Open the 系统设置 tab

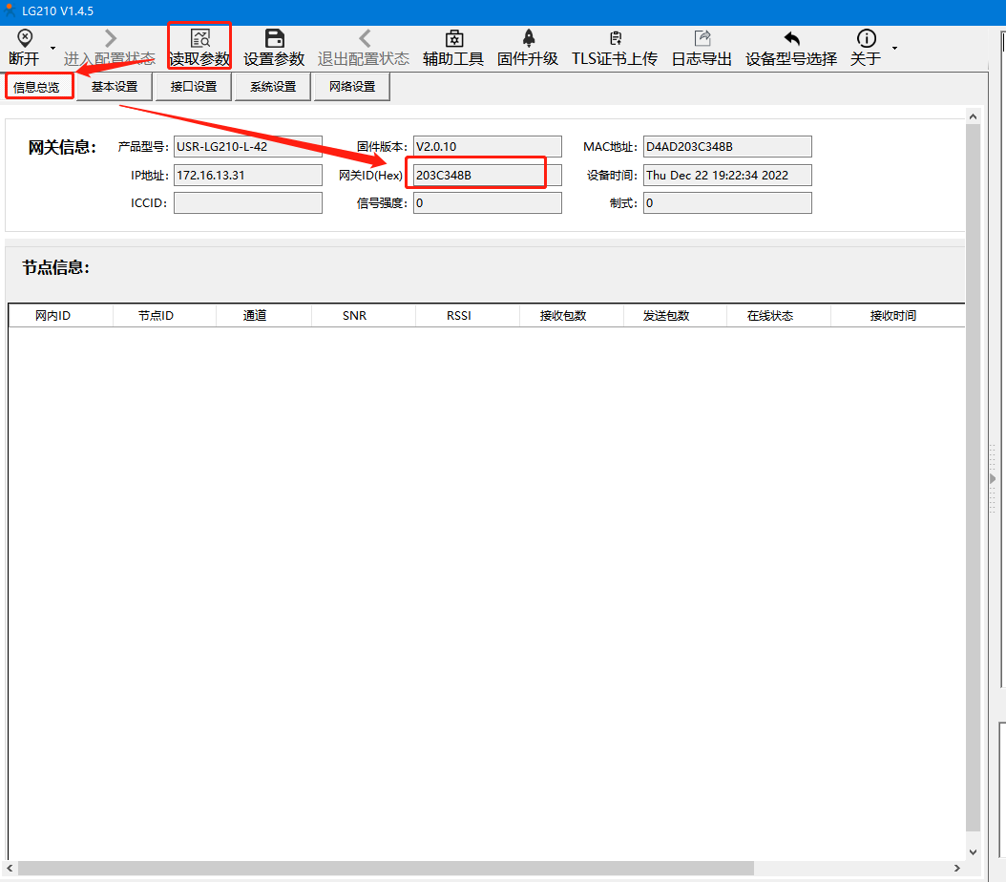[273, 87]
